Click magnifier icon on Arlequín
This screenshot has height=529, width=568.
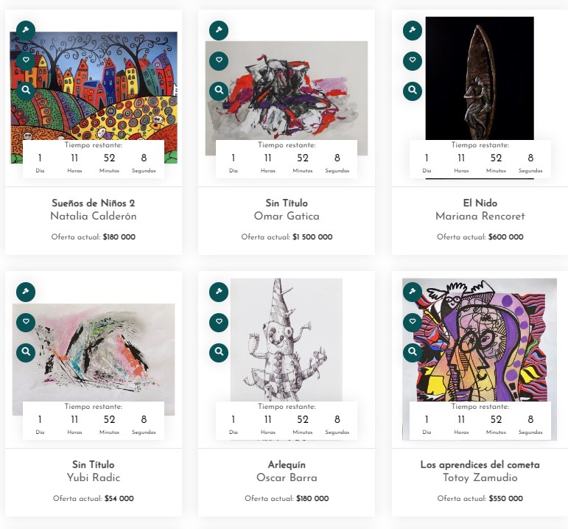(x=219, y=352)
